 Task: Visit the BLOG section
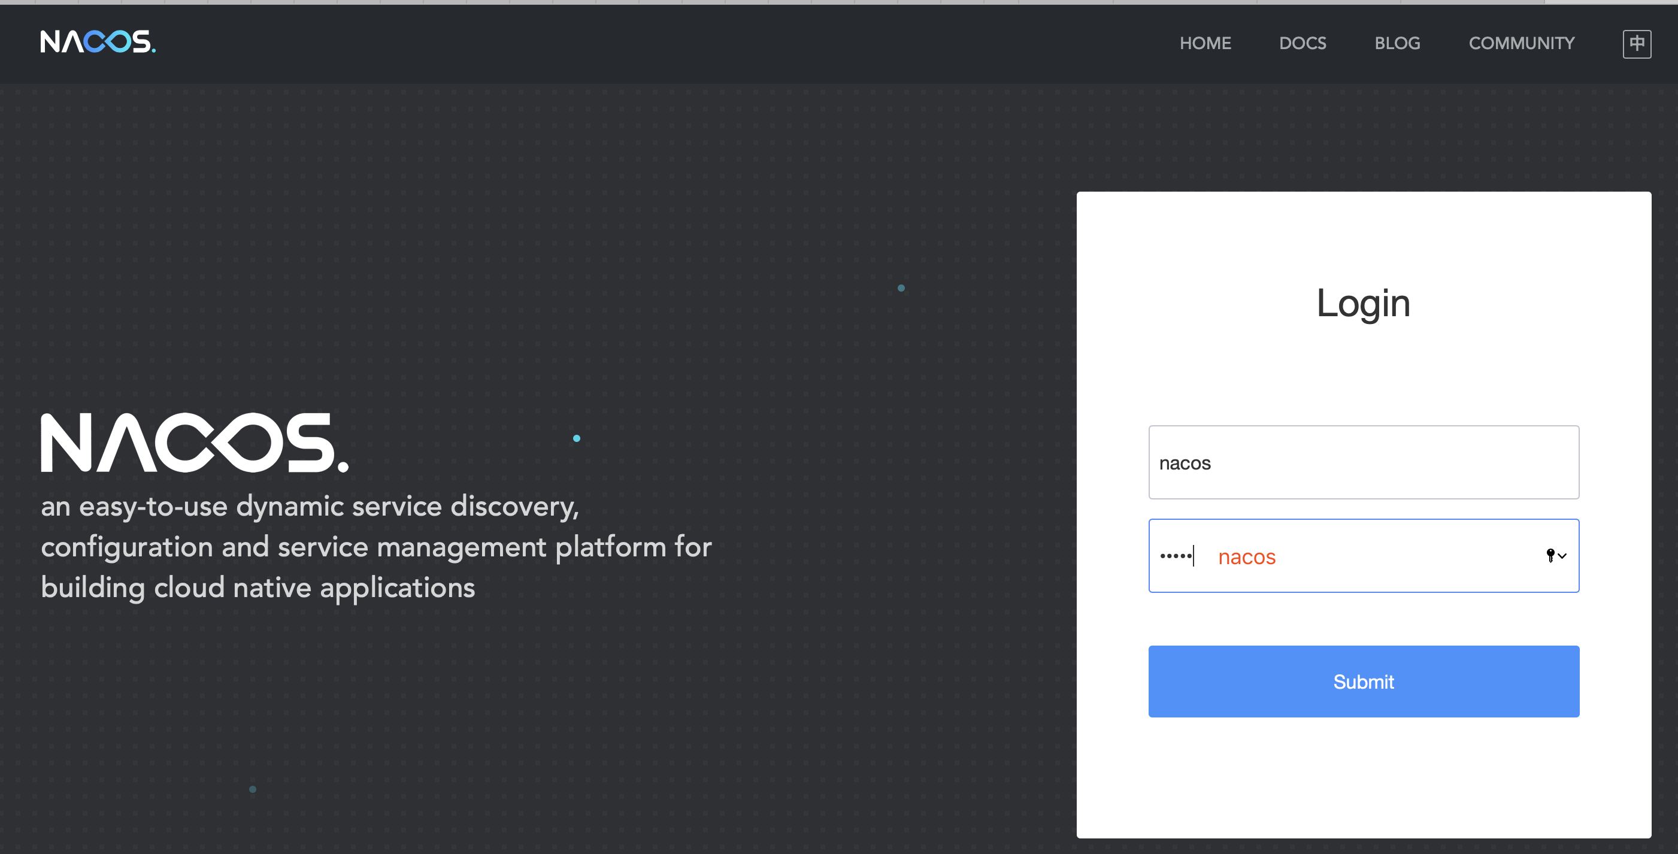(1397, 43)
